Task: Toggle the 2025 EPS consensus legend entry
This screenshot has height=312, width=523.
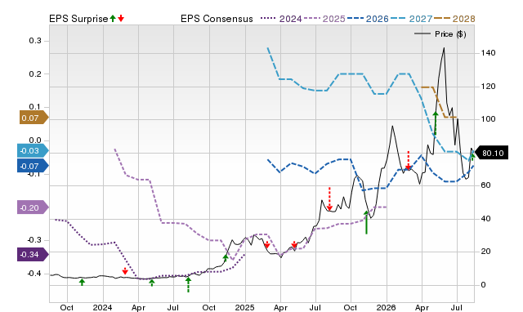Action: 324,19
